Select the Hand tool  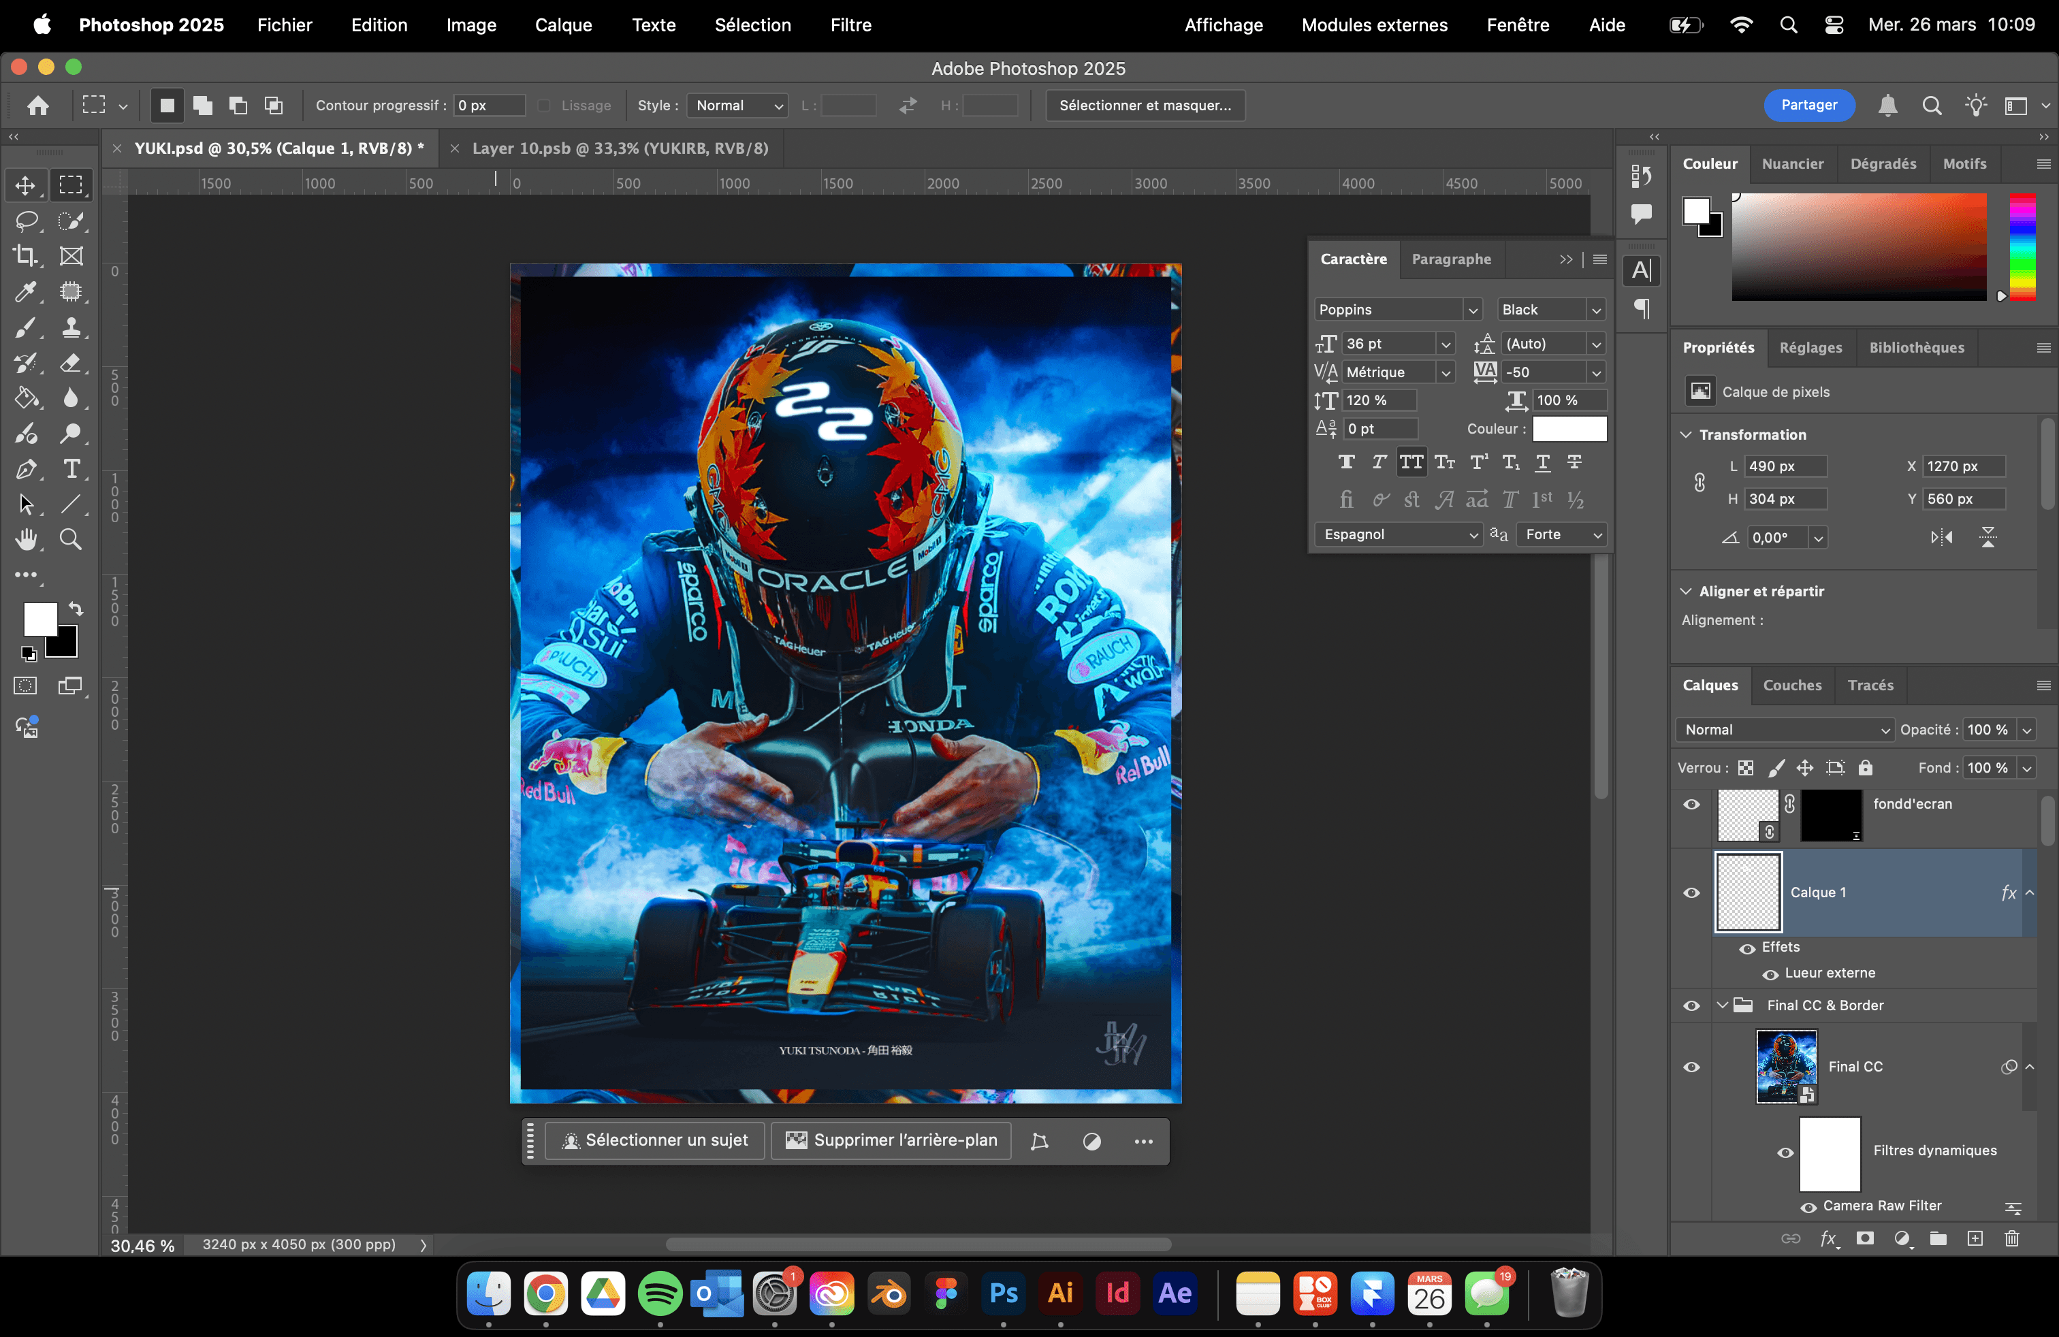click(x=26, y=540)
